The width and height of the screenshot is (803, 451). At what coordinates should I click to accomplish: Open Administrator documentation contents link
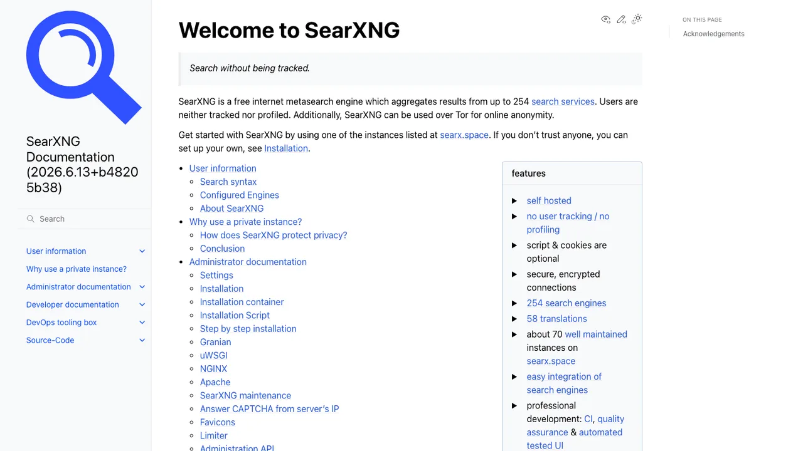tap(248, 262)
